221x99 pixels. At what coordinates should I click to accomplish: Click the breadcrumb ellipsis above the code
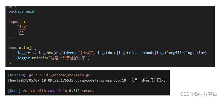tap(19, 7)
